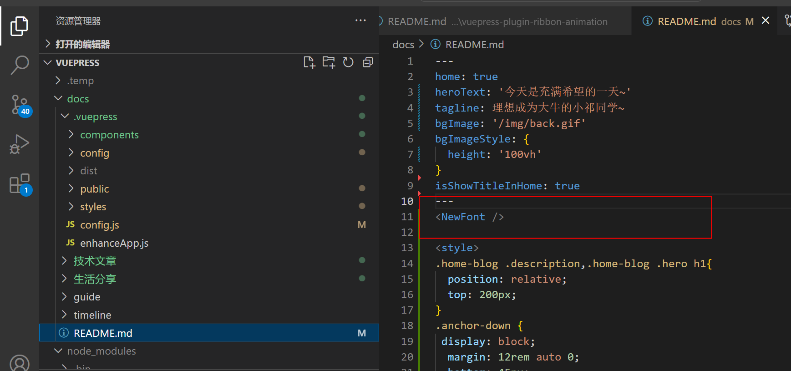Click the .anchor-down selector line
Viewport: 791px width, 371px height.
[x=479, y=325]
